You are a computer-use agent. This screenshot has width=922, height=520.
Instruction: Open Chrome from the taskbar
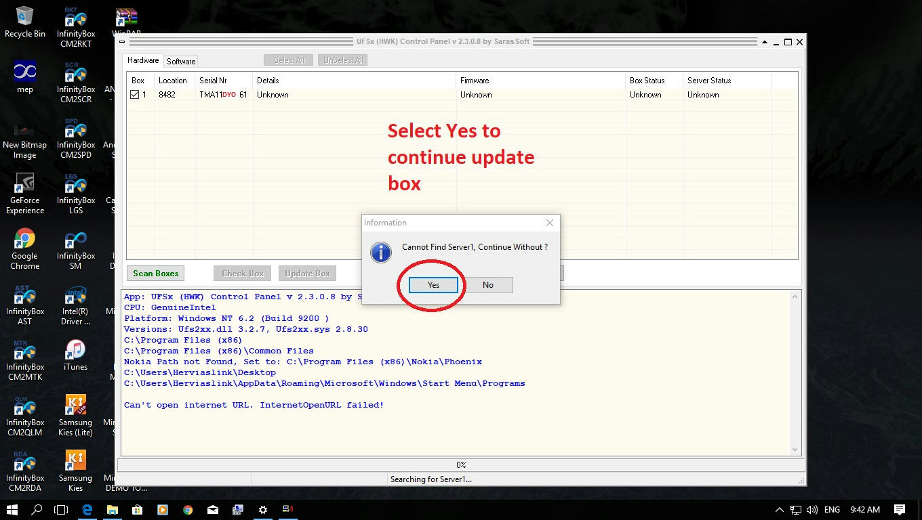point(188,510)
